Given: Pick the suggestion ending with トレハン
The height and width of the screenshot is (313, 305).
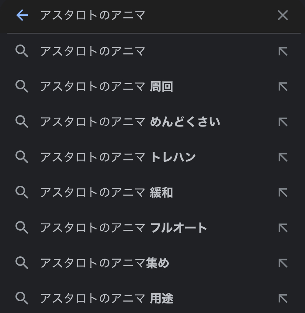Looking at the screenshot, I should [118, 157].
